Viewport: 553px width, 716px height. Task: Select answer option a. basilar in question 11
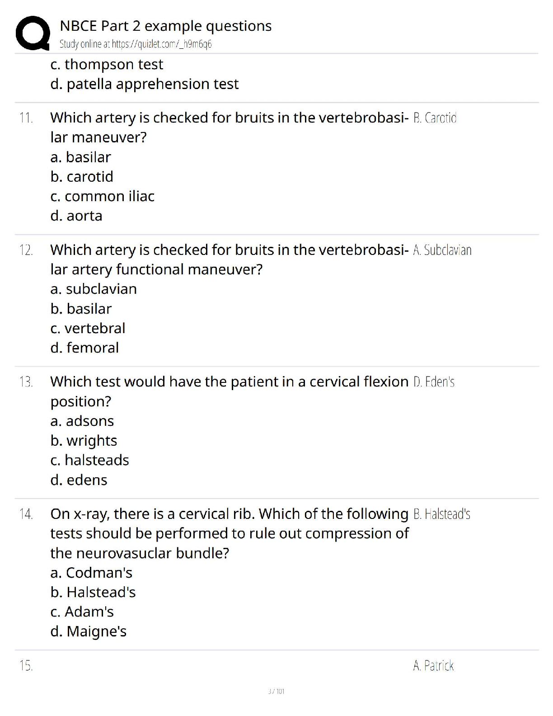[80, 157]
